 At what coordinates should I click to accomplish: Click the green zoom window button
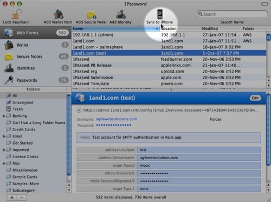19,4
